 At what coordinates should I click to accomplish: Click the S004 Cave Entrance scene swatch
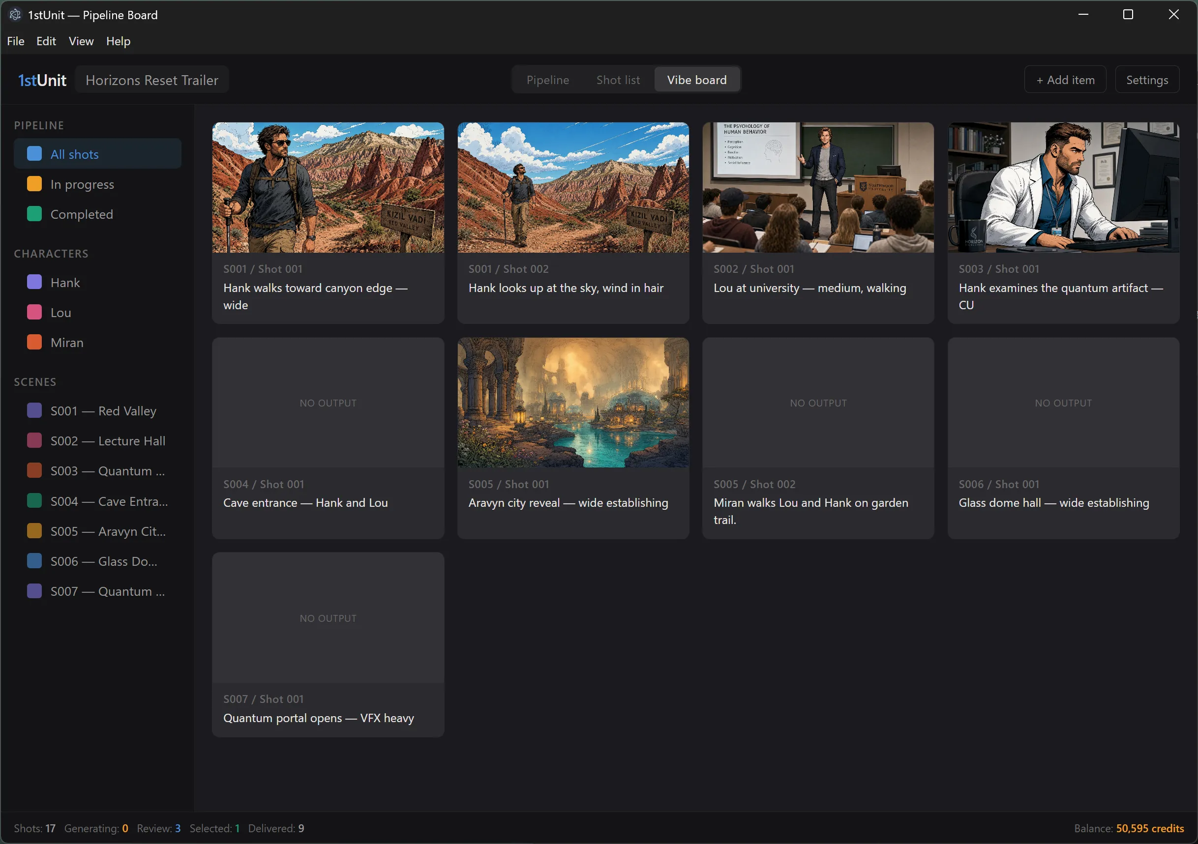pos(34,501)
